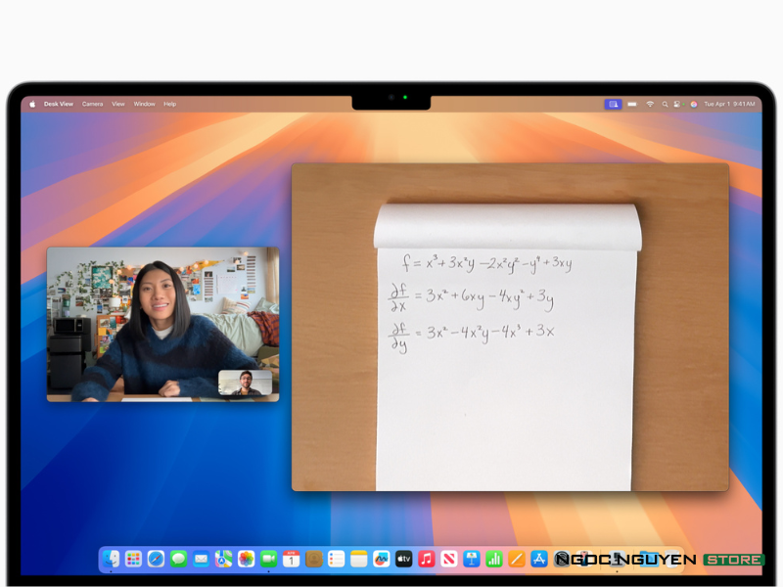Open the View menu in menu bar
This screenshot has width=783, height=587.
(118, 104)
